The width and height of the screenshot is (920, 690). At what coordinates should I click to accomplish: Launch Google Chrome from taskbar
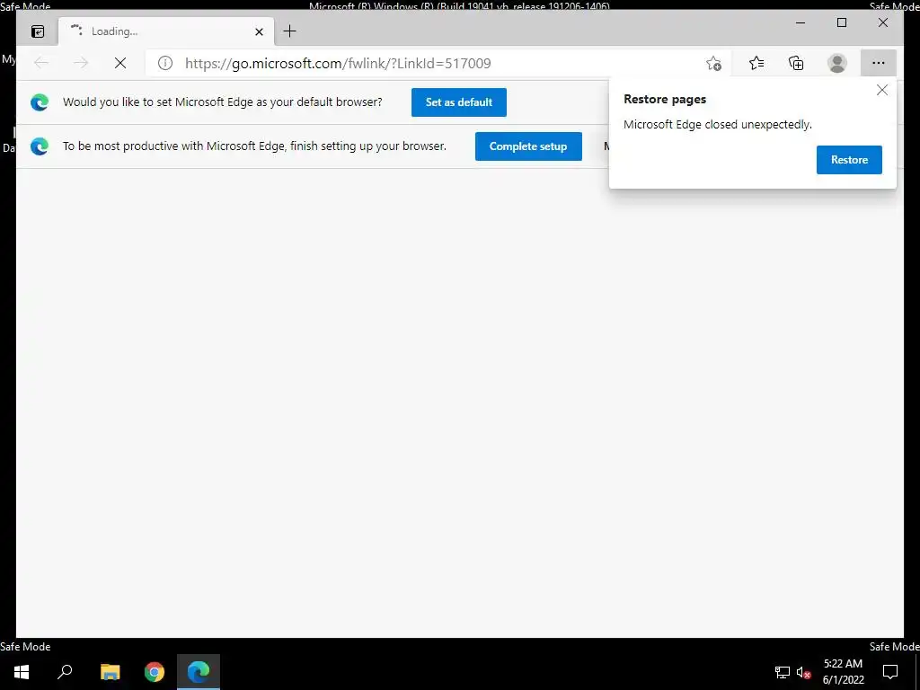click(155, 672)
